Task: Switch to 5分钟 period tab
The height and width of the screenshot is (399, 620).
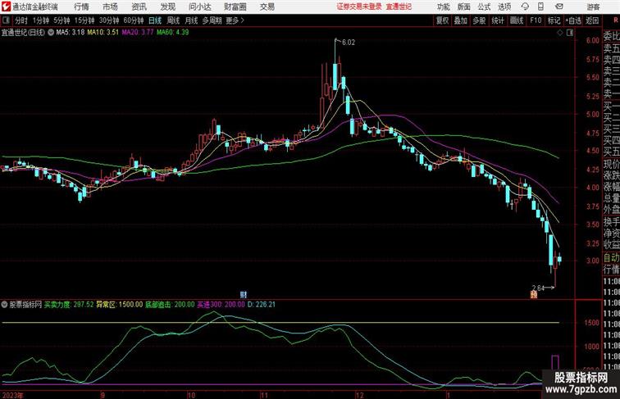Action: [62, 20]
